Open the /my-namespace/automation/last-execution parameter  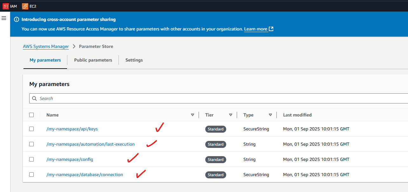pos(91,144)
